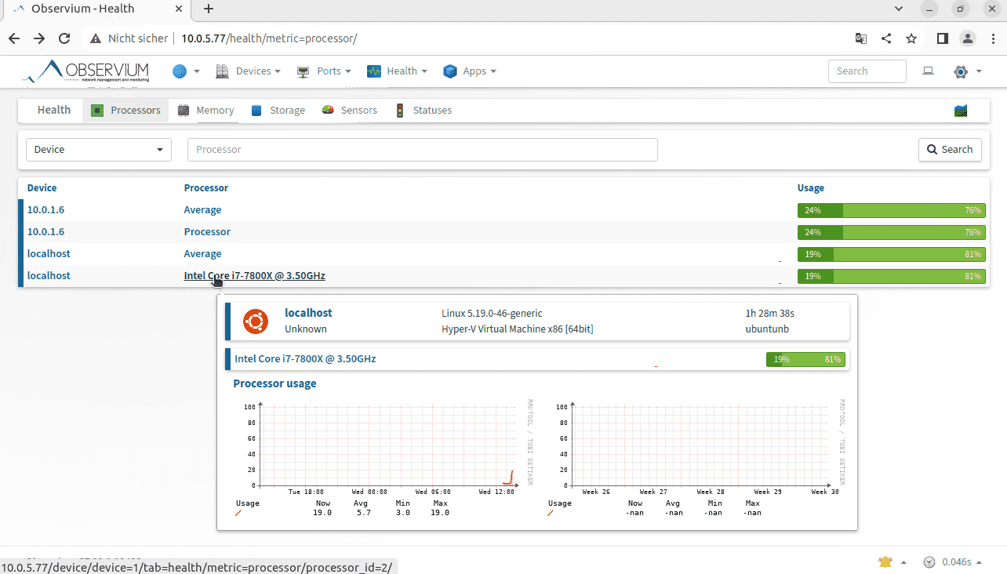Screen dimensions: 1007x574
Task: Click the execution time clock icon
Action: coord(930,561)
